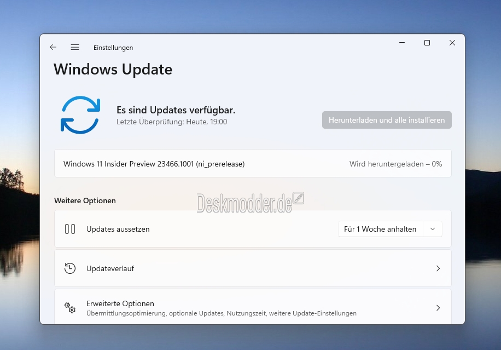Click the Deskmodder.de watermark logo

[x=250, y=203]
